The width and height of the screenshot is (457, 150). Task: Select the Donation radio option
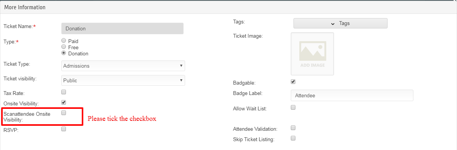pos(64,53)
